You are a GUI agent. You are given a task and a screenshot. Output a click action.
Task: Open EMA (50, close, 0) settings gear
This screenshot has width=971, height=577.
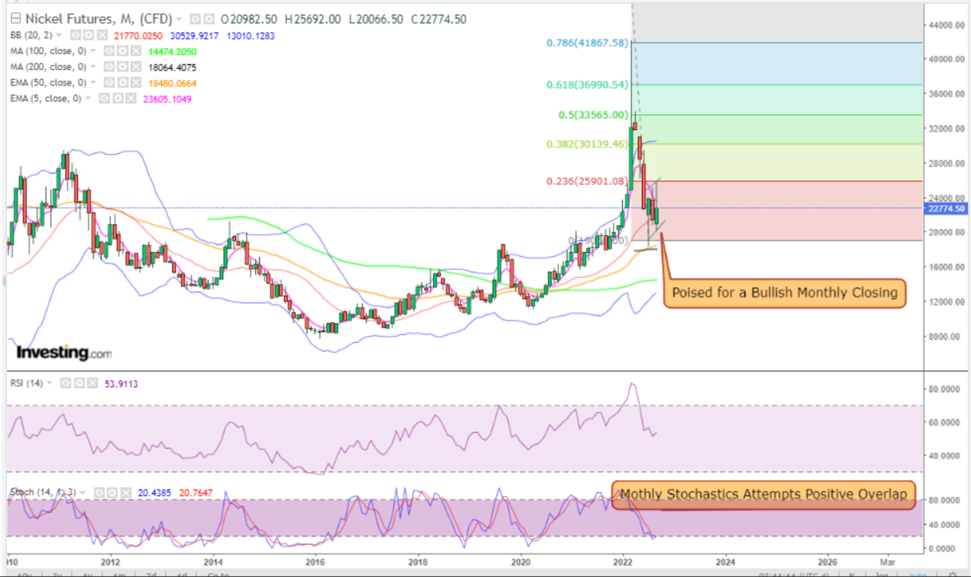coord(123,83)
